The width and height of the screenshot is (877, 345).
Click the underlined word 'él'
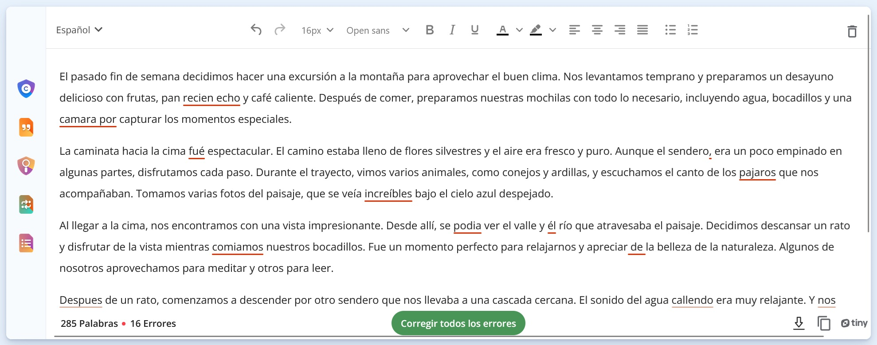point(552,226)
